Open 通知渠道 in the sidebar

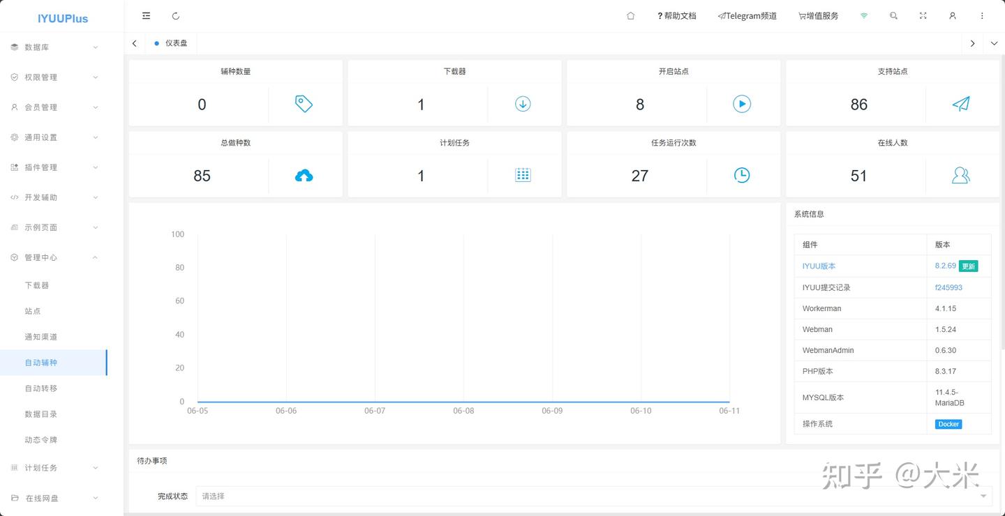(54, 337)
